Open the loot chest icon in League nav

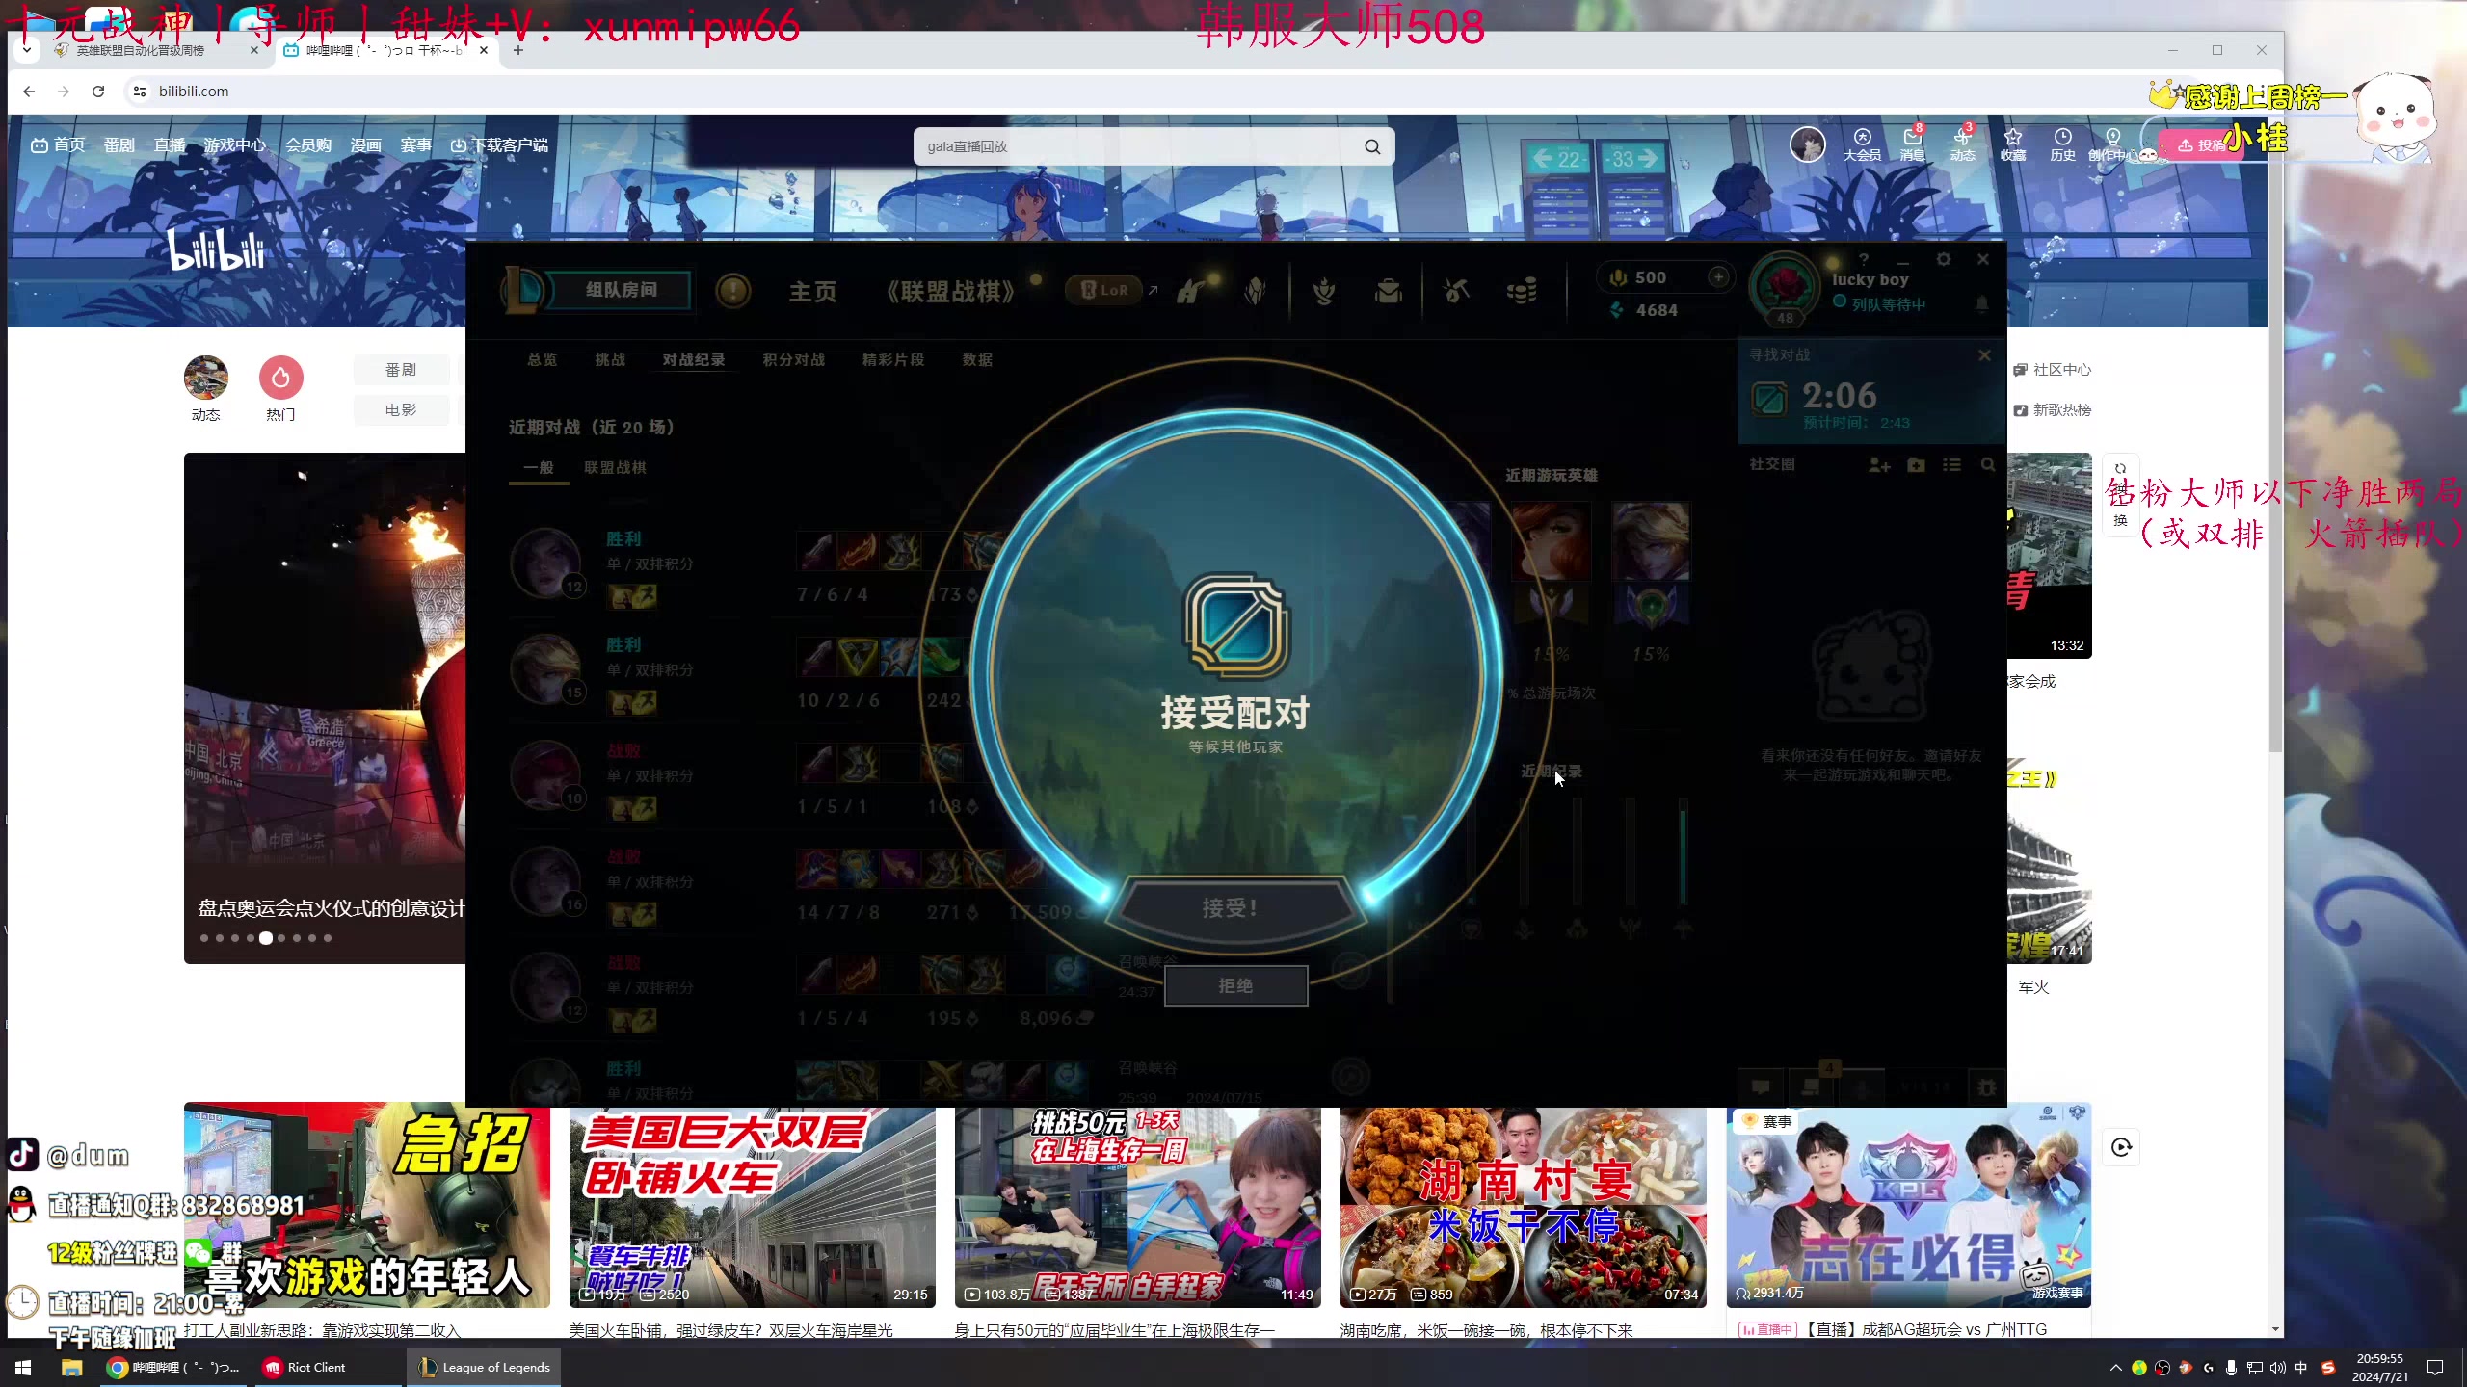tap(1389, 291)
